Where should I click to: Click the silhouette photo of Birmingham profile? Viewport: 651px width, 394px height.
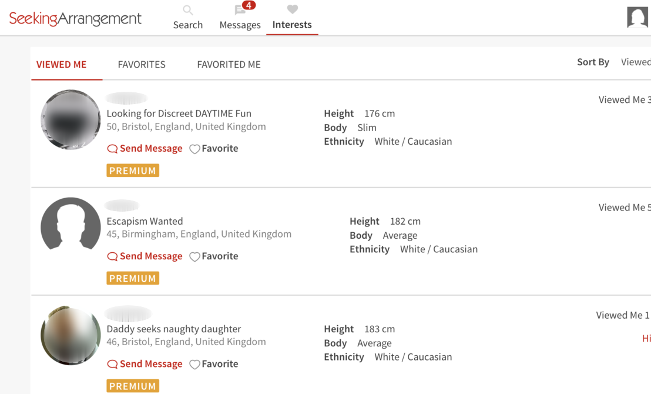pos(71,227)
